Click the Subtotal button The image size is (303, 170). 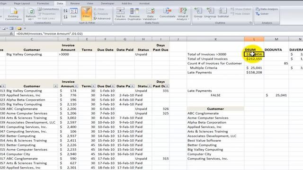[x=223, y=13]
